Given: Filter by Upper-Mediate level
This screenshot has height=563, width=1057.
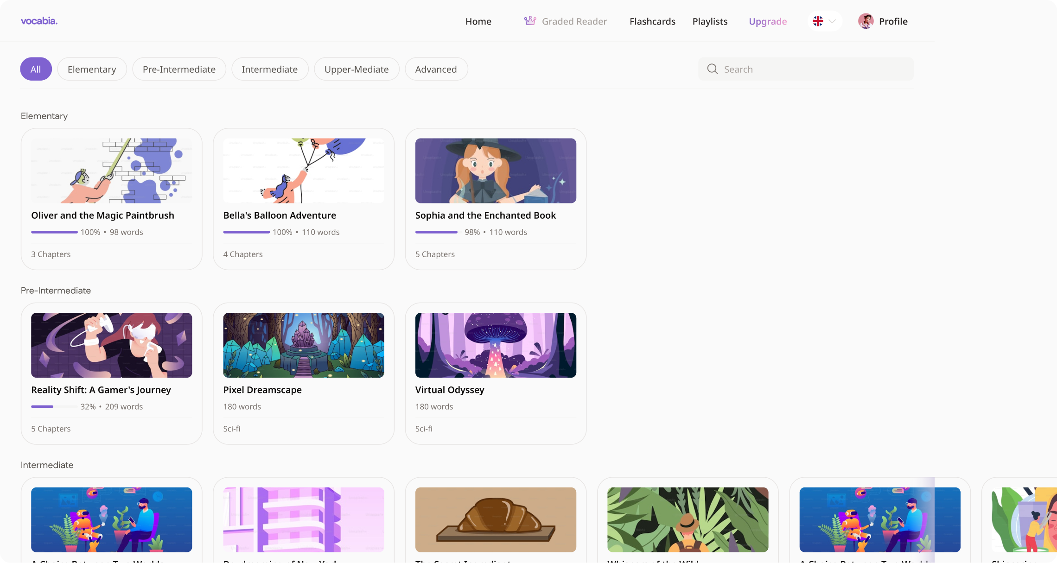Looking at the screenshot, I should [357, 69].
